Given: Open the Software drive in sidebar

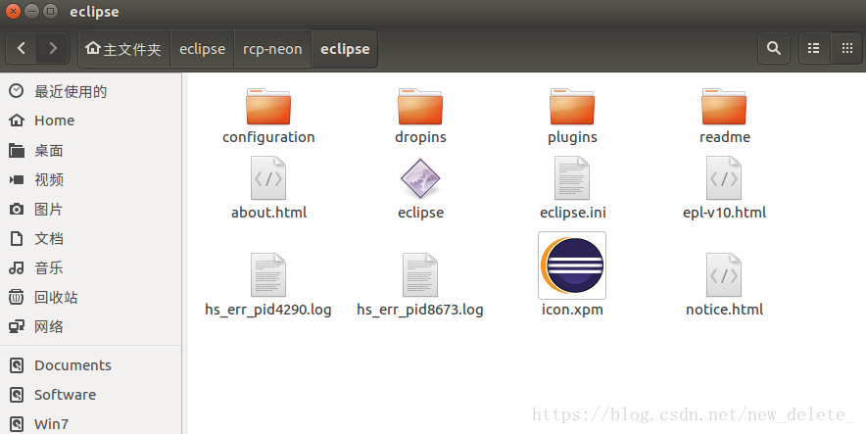Looking at the screenshot, I should (90, 394).
